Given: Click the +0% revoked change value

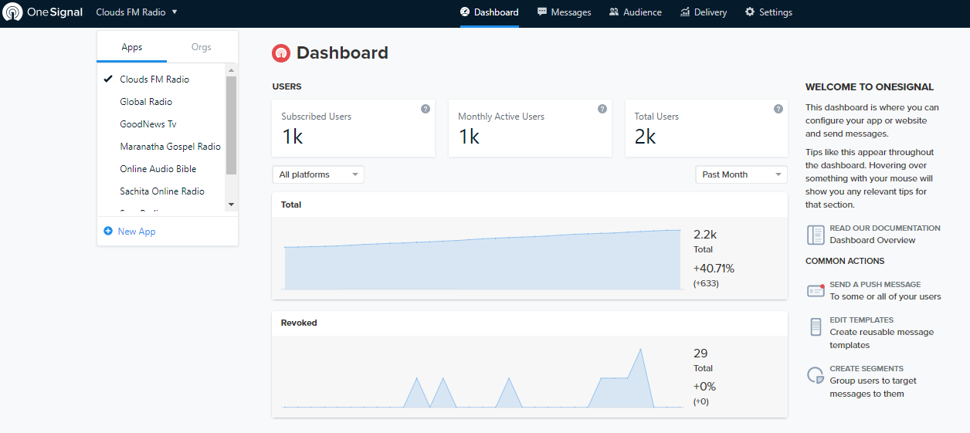Looking at the screenshot, I should point(704,387).
